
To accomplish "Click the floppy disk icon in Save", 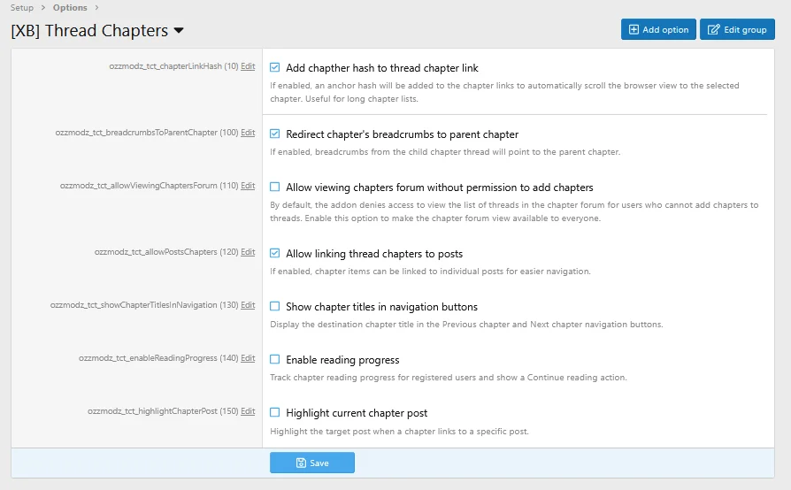I will [x=301, y=463].
